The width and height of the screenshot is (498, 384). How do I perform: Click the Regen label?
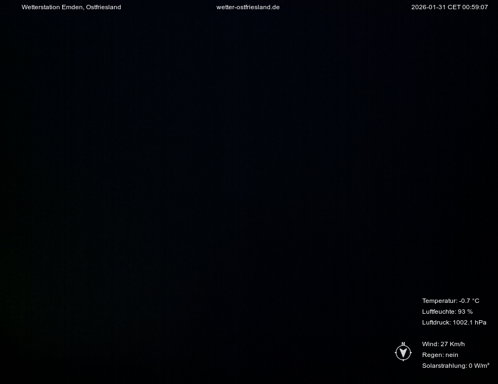click(x=433, y=355)
